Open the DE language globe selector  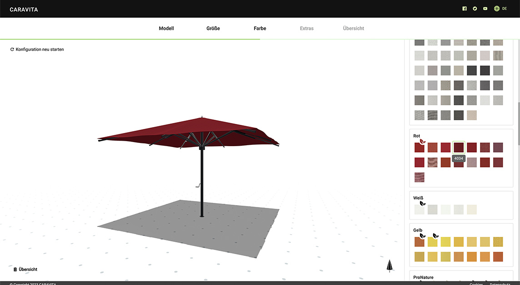pos(500,9)
